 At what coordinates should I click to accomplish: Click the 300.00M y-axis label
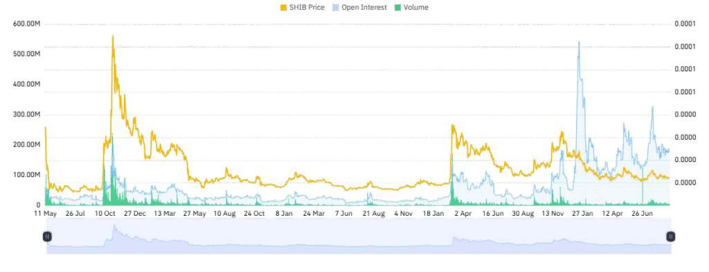28,114
